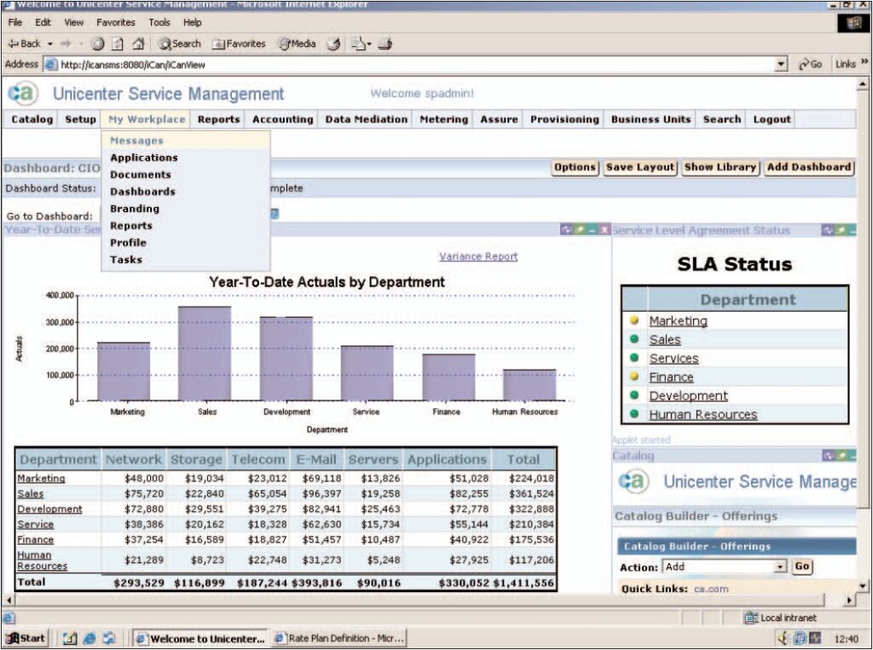Minimize the Year-To-Date panel
Viewport: 873px width, 650px height.
tap(592, 229)
